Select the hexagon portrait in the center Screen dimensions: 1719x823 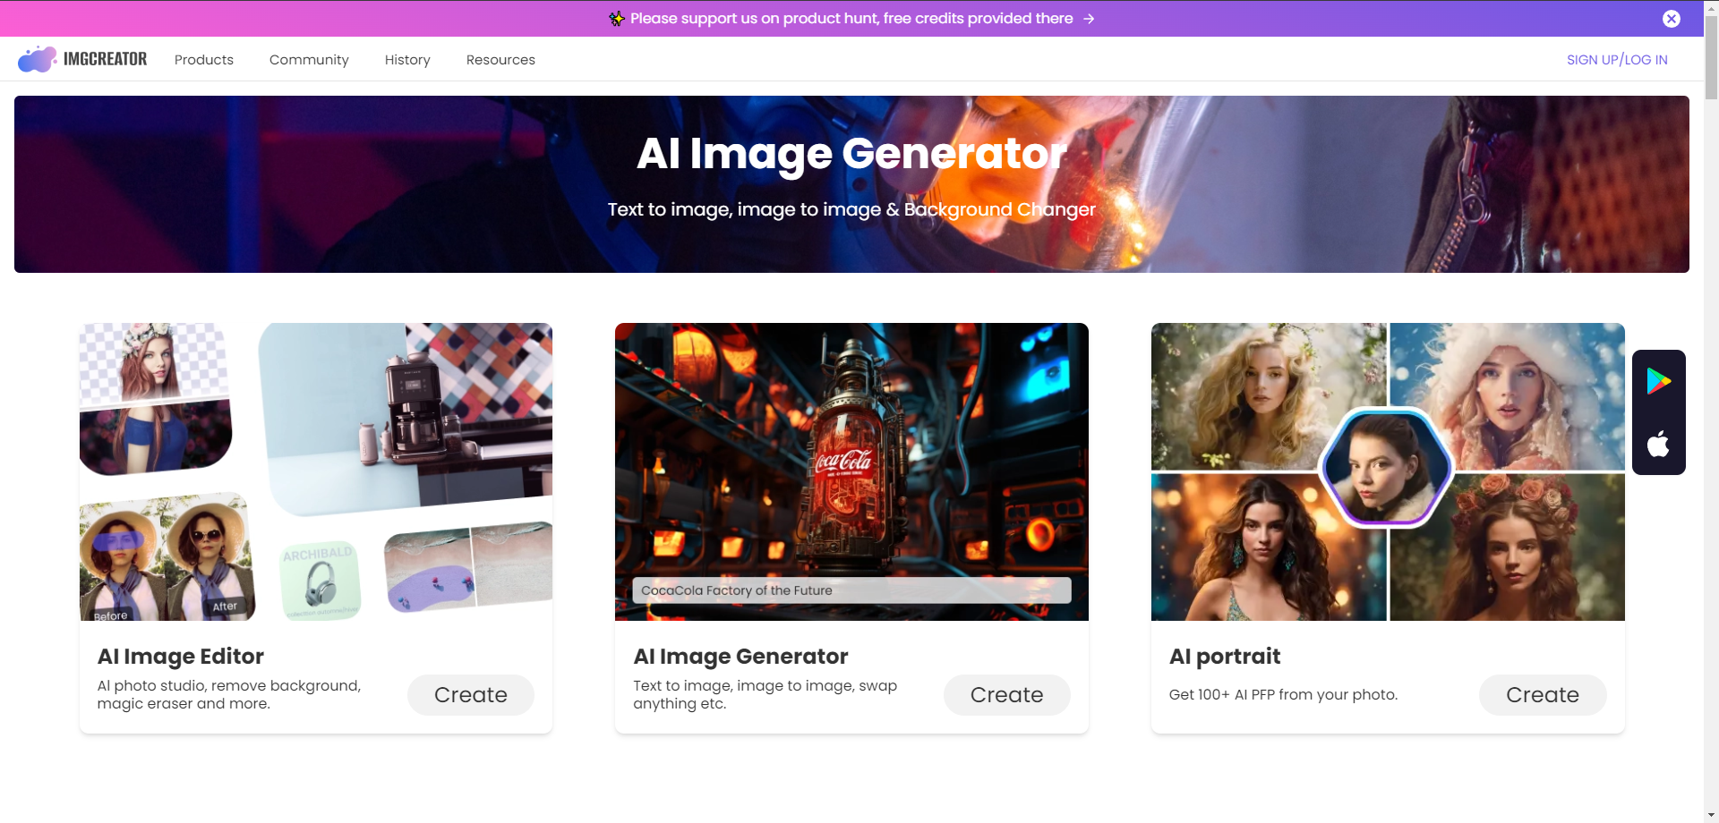(x=1387, y=467)
